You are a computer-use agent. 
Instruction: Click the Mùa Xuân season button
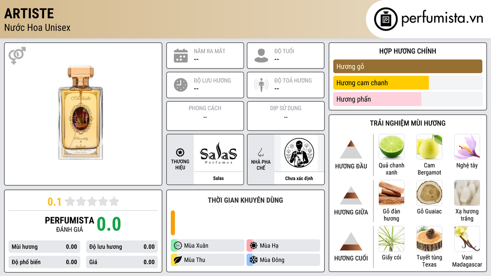pyautogui.click(x=208, y=246)
